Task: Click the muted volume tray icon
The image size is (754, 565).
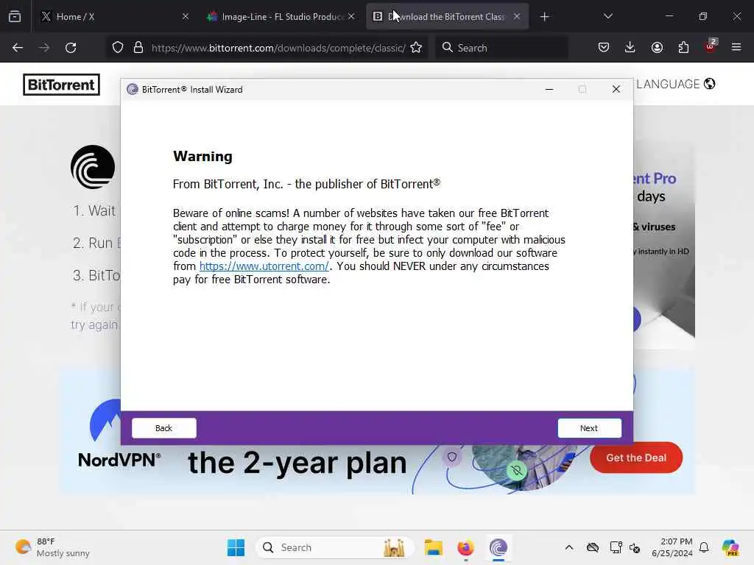Action: click(635, 547)
